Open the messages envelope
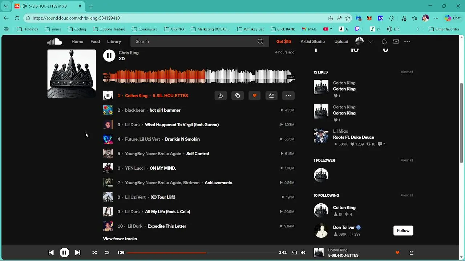Screen dimensions: 465x261 click(x=396, y=42)
